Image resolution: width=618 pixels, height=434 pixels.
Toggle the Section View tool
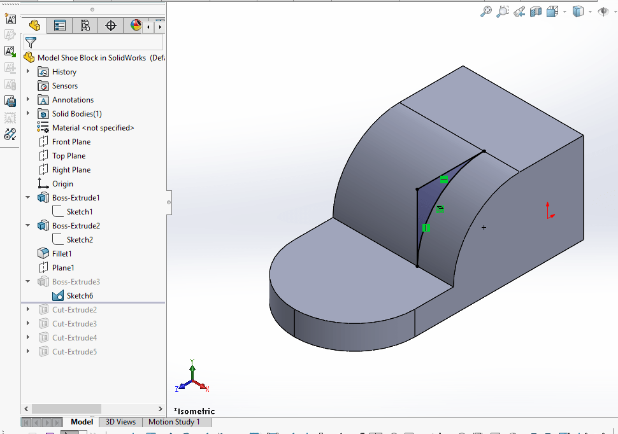(x=536, y=11)
